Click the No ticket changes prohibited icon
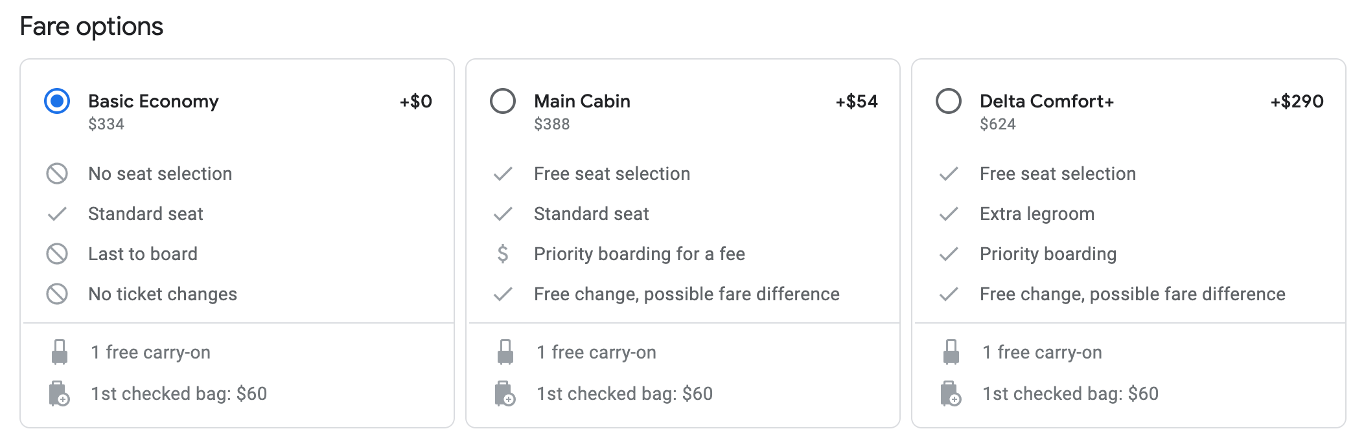The width and height of the screenshot is (1353, 431). coord(57,294)
